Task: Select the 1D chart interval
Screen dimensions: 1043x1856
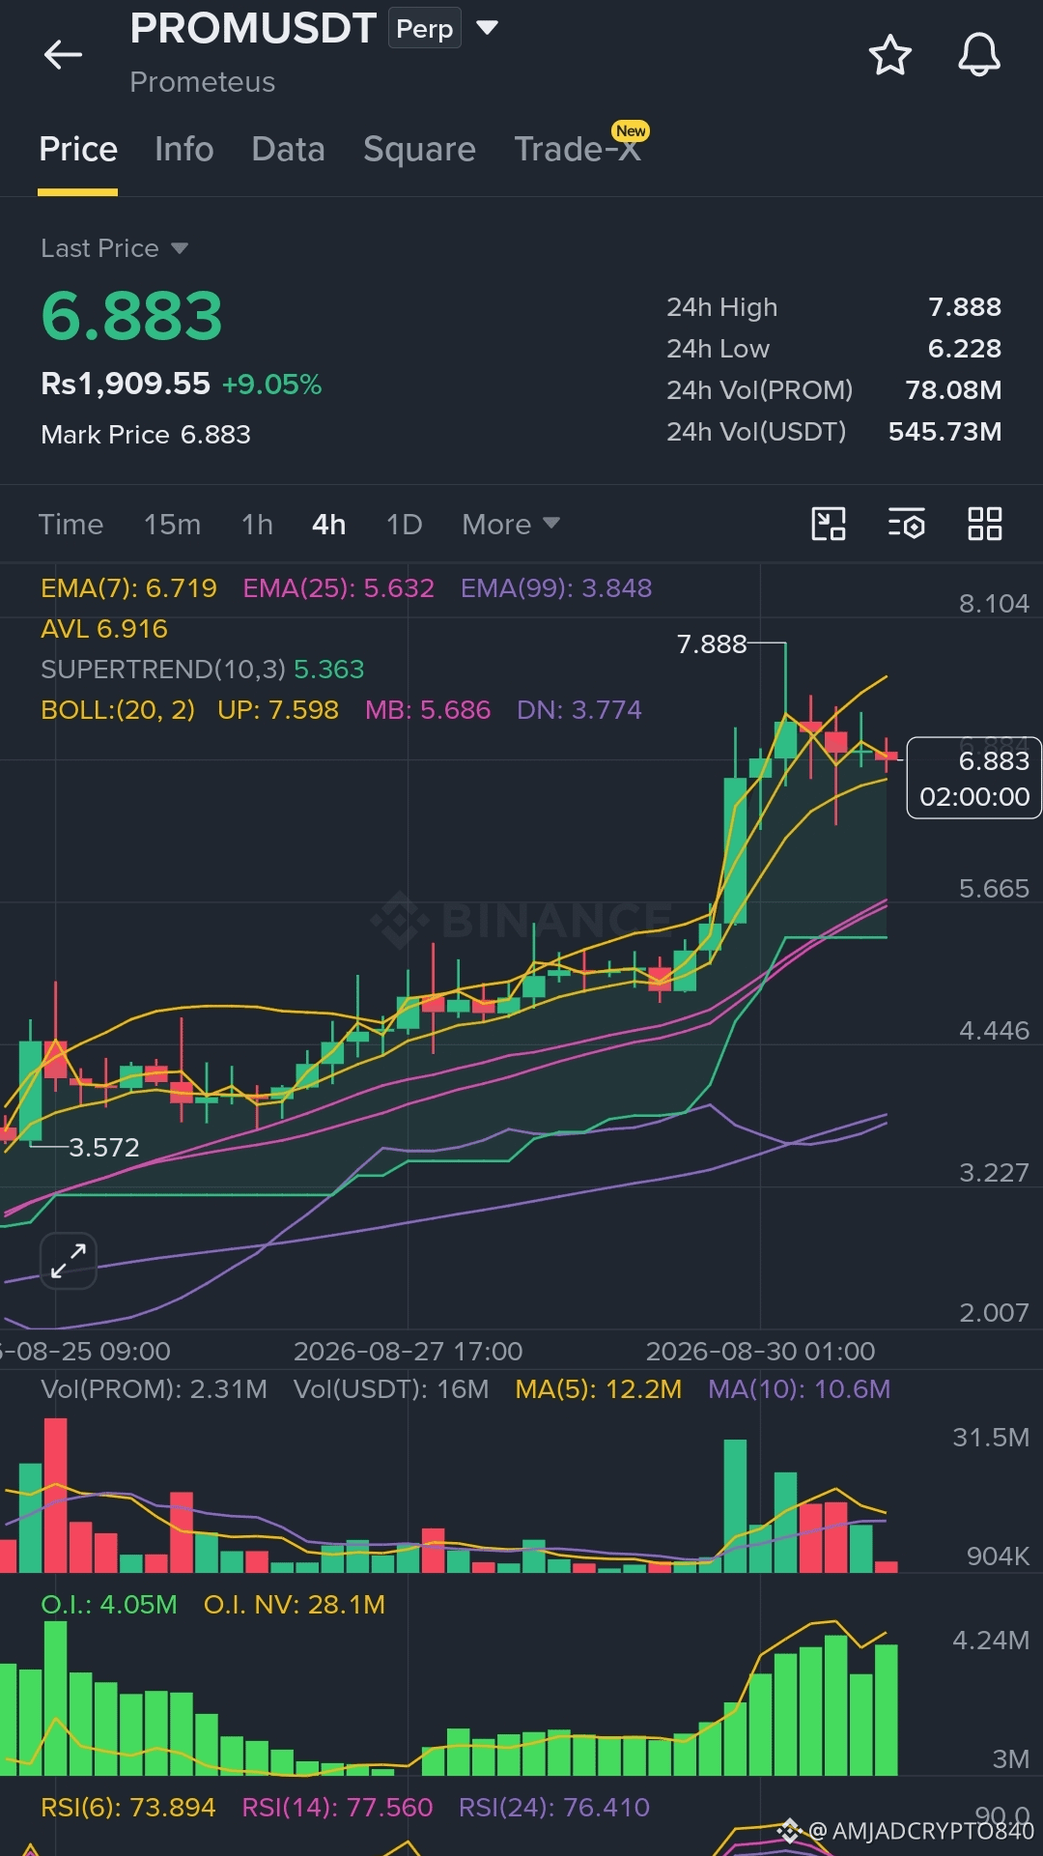Action: pos(404,525)
